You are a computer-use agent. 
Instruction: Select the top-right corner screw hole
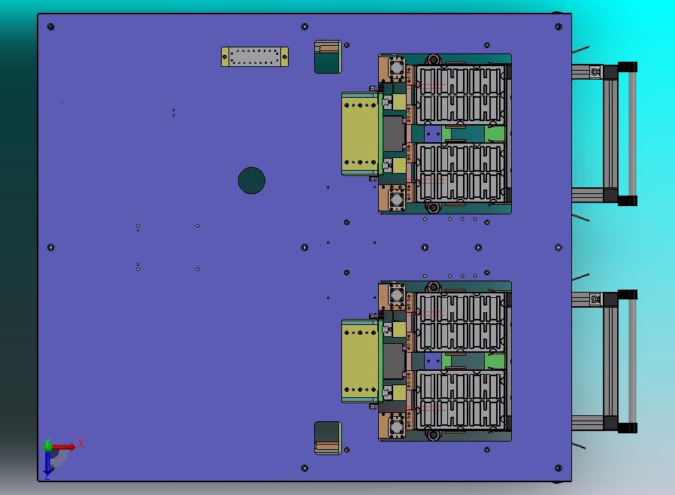coord(558,27)
